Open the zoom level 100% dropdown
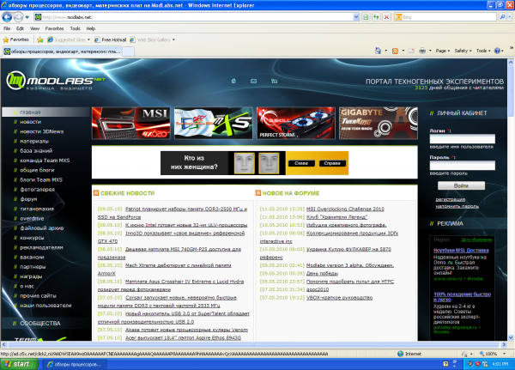 pyautogui.click(x=504, y=354)
